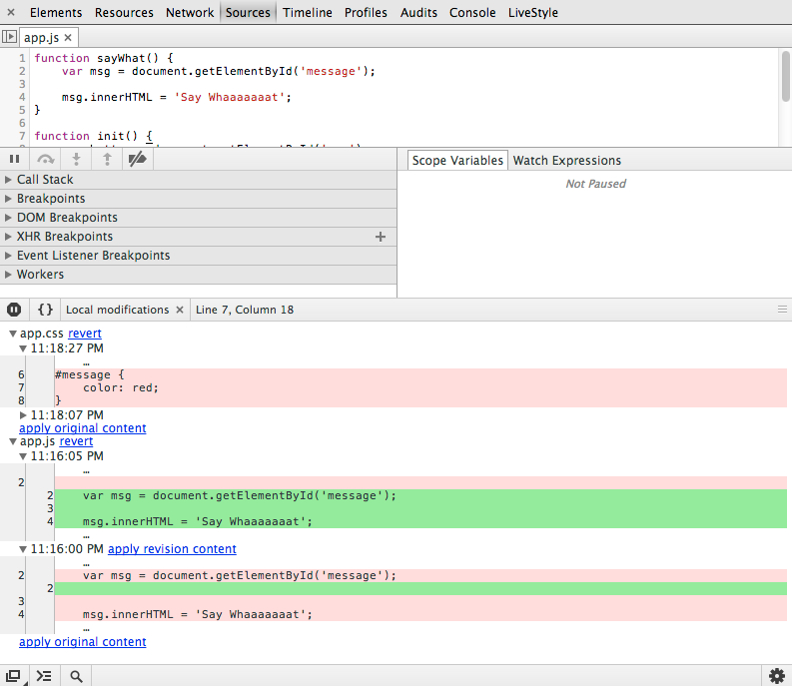Image resolution: width=792 pixels, height=686 pixels.
Task: Open the Timeline panel
Action: pyautogui.click(x=307, y=13)
